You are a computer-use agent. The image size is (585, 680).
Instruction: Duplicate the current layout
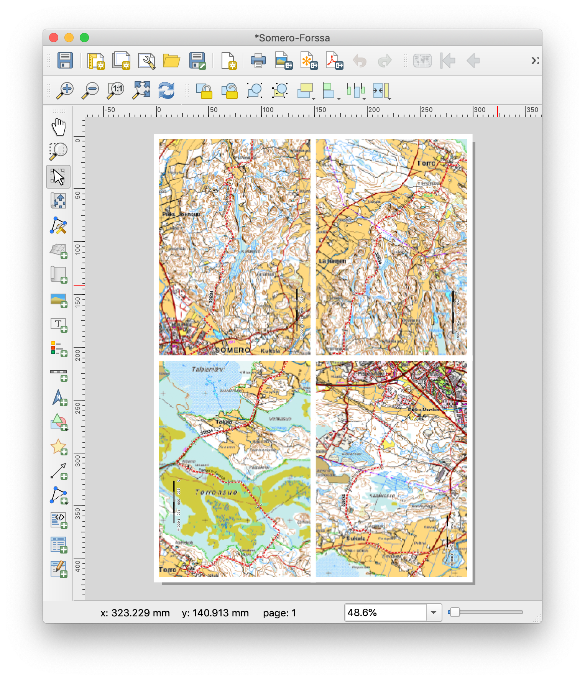coord(121,61)
